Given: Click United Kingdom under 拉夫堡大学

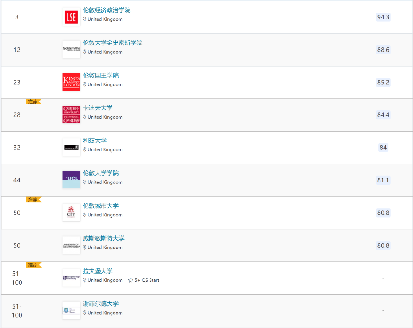Looking at the screenshot, I should point(105,280).
